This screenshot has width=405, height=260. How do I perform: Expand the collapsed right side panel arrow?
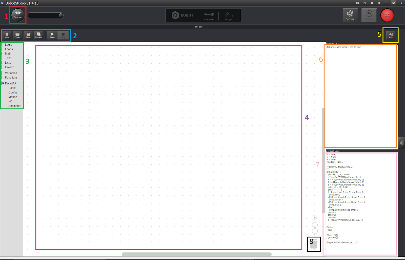click(401, 143)
